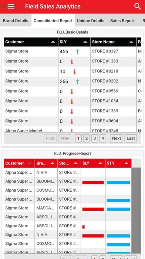The width and height of the screenshot is (145, 259).
Task: Click the Field Sales Analytics title
Action: click(53, 6)
